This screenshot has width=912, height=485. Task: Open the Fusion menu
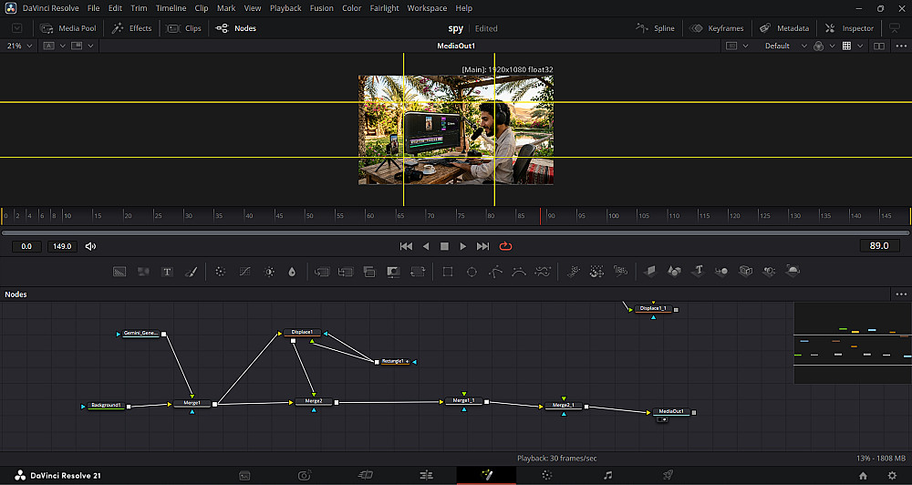pos(322,8)
